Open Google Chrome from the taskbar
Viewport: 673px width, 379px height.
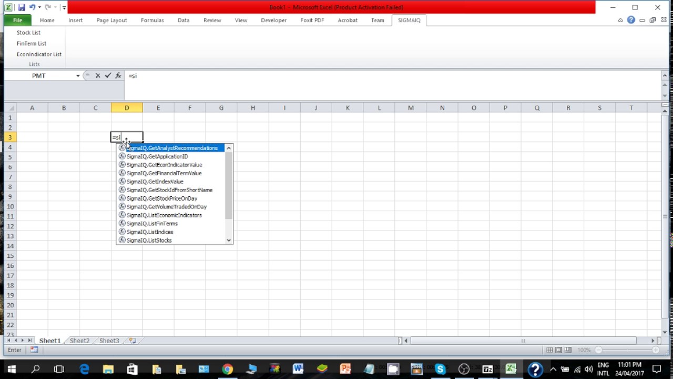click(227, 369)
